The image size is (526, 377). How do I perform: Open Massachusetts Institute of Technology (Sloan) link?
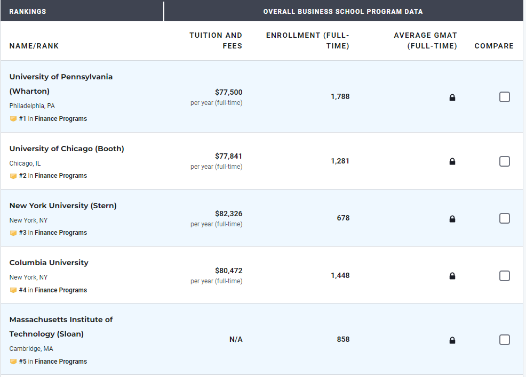(x=61, y=327)
